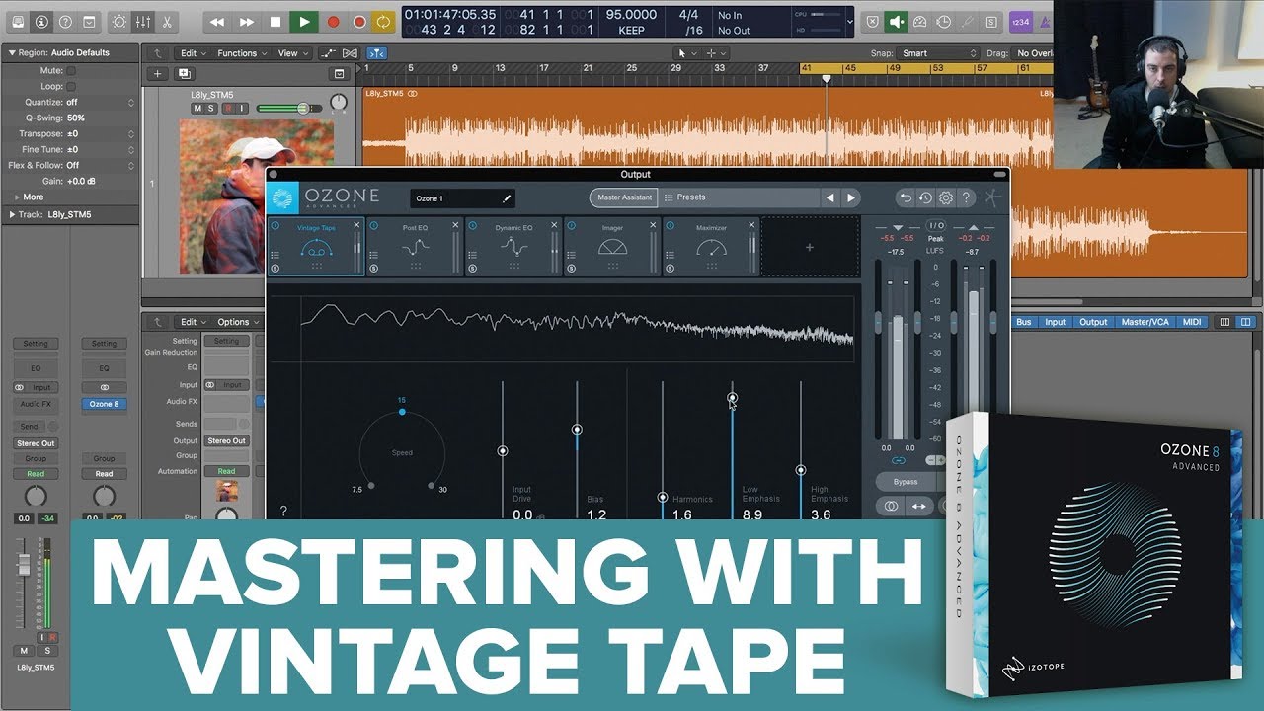
Task: Start playback with the green Play button
Action: click(x=304, y=21)
